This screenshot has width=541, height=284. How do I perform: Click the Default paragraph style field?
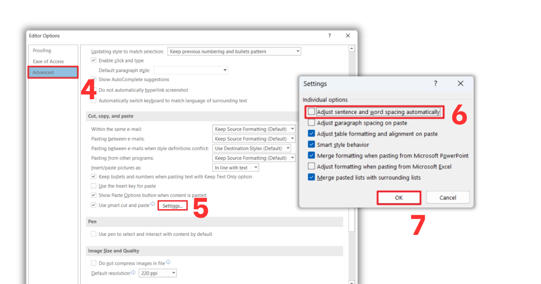[x=191, y=70]
